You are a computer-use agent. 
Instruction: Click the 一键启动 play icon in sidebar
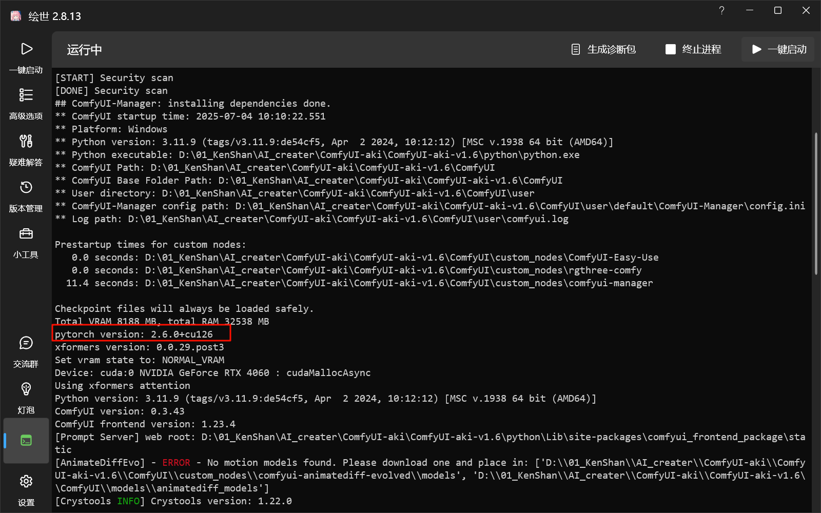pyautogui.click(x=26, y=49)
